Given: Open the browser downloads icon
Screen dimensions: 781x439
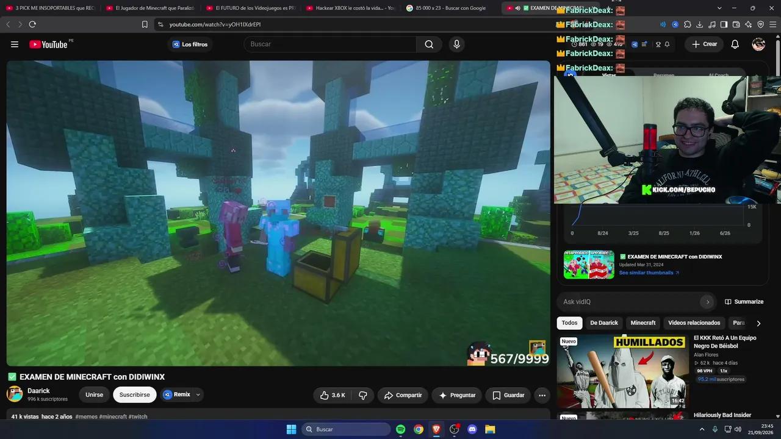Looking at the screenshot, I should click(x=700, y=24).
